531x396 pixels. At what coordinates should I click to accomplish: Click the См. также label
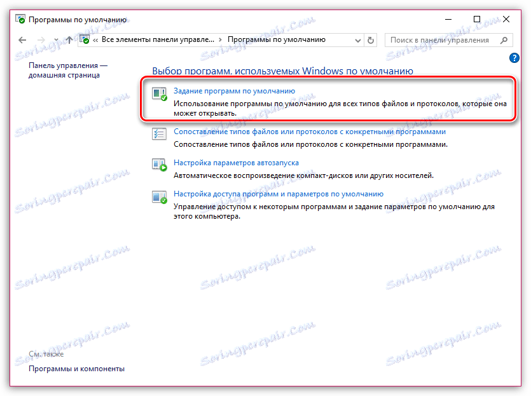click(46, 353)
